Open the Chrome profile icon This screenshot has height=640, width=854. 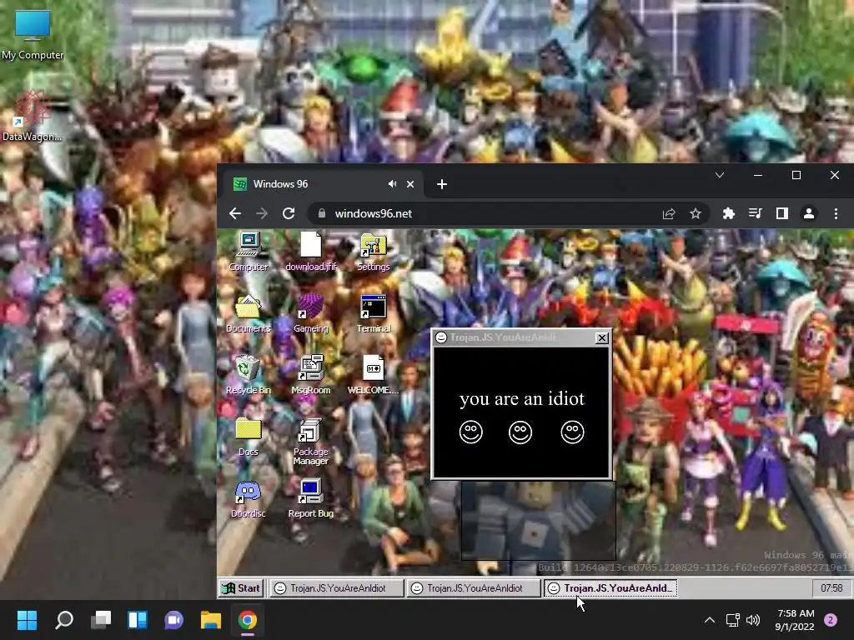click(x=809, y=213)
